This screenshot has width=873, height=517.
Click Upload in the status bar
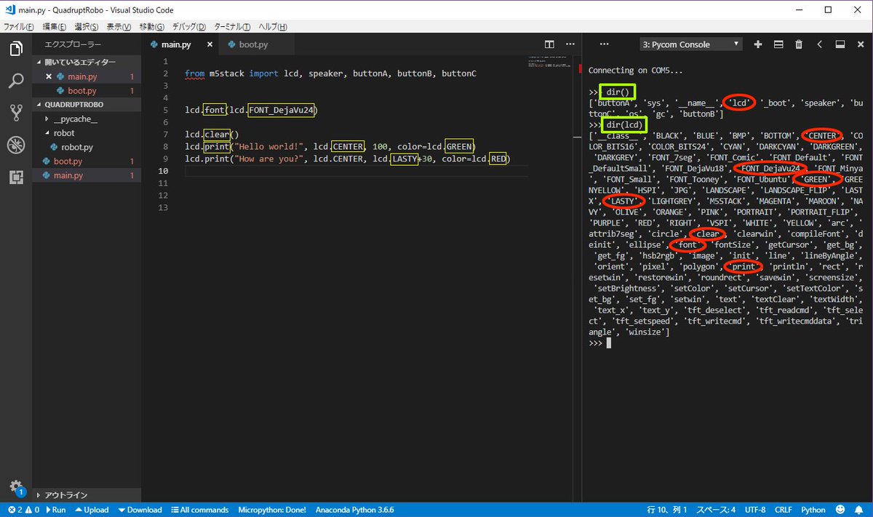[x=92, y=510]
